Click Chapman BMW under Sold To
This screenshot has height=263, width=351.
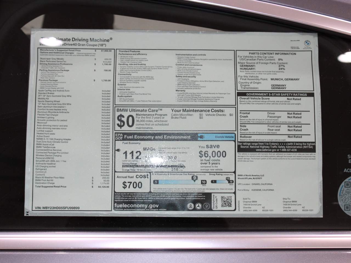[x=250, y=202]
